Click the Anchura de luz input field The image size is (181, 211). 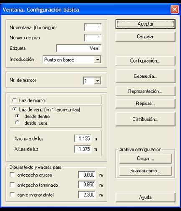coord(83,138)
